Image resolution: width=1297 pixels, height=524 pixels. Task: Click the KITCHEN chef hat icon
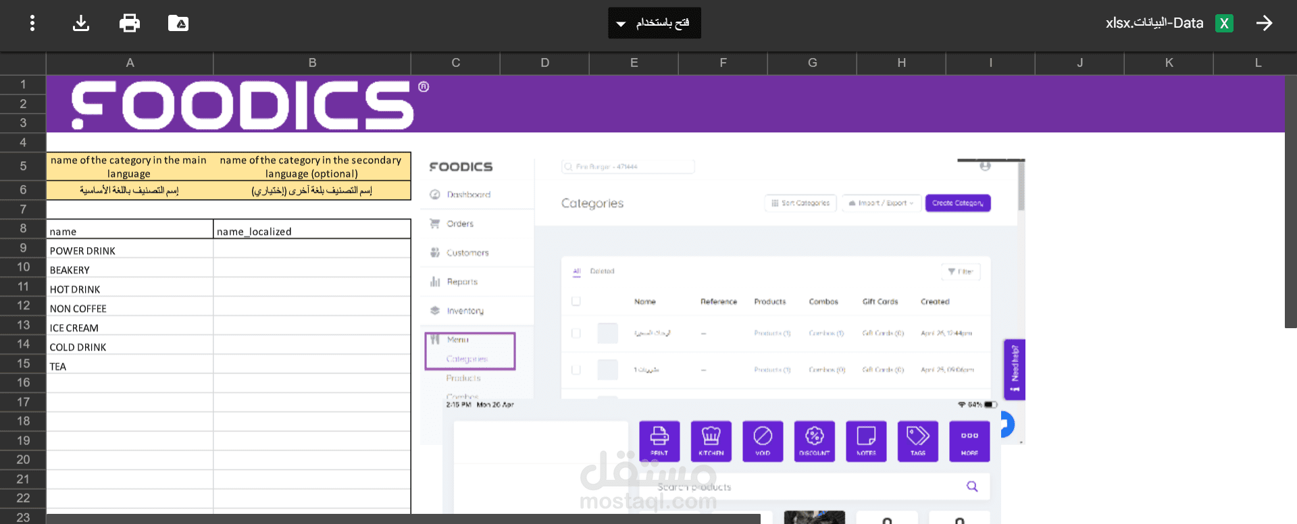tap(711, 442)
